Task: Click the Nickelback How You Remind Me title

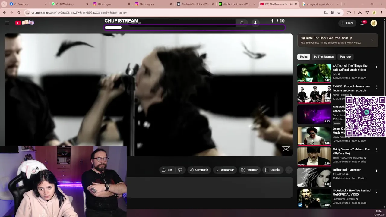Action: [x=351, y=193]
